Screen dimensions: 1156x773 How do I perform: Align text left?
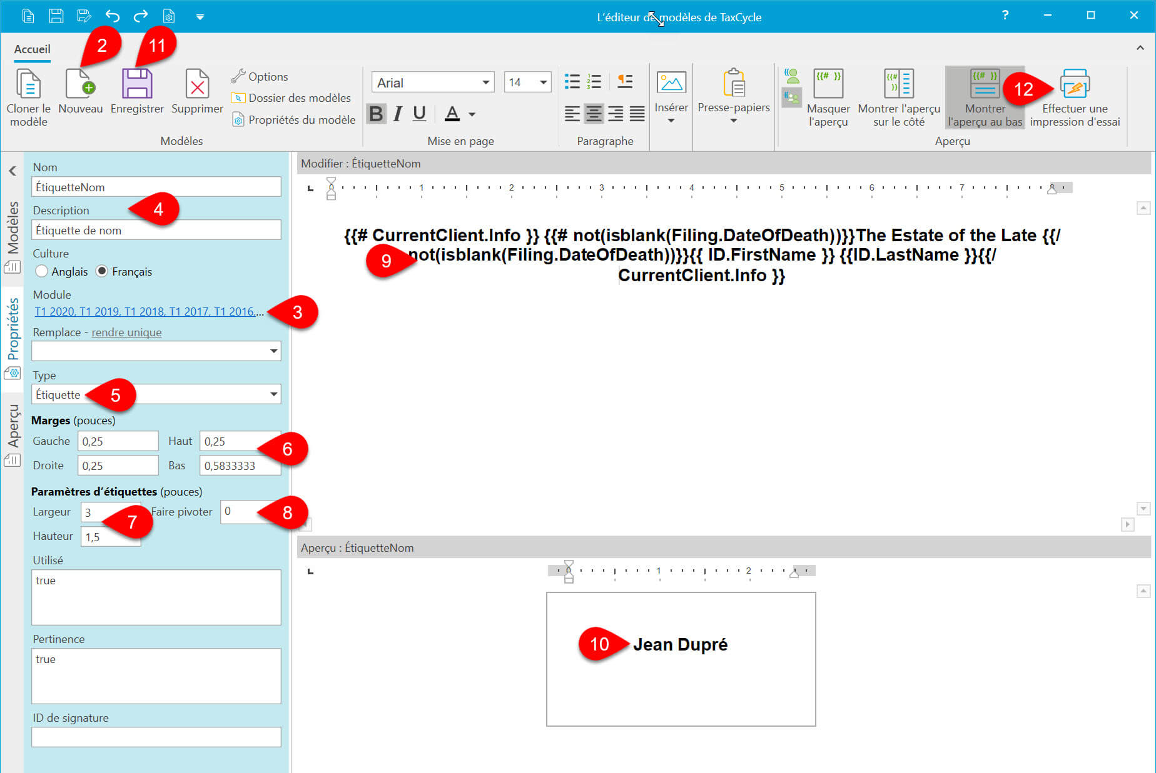coord(572,114)
